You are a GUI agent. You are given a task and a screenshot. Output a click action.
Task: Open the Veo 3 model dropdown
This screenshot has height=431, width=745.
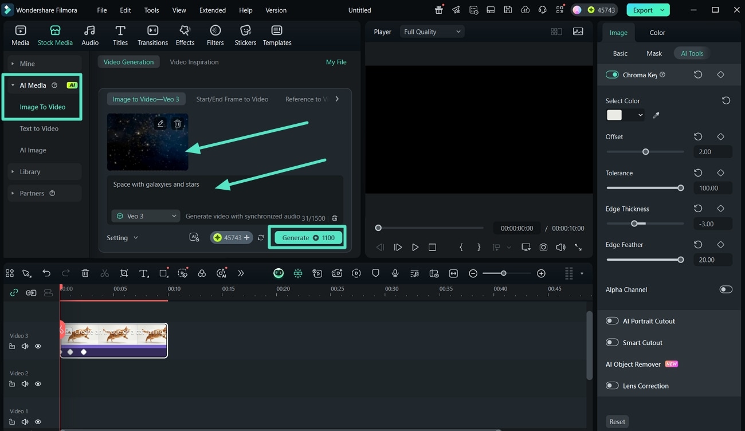(146, 216)
